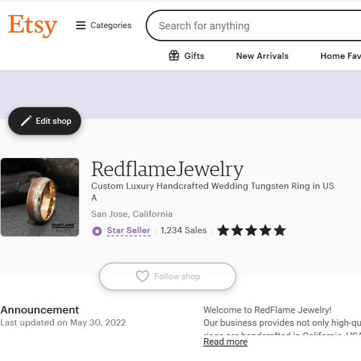Click the Announcement heading
The image size is (361, 361).
(40, 310)
